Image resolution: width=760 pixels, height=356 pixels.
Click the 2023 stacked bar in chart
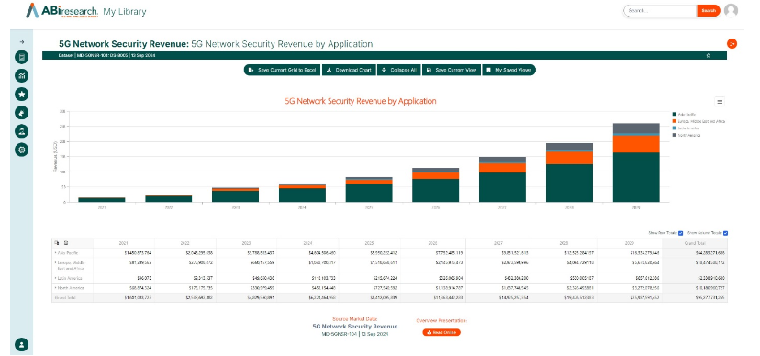(x=235, y=195)
